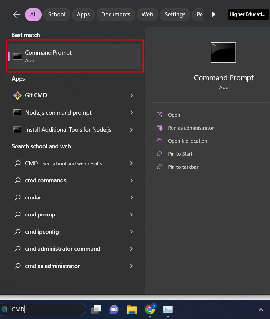The image size is (270, 319).
Task: Expand cmd ipconfig suggestion arrow
Action: click(x=131, y=232)
